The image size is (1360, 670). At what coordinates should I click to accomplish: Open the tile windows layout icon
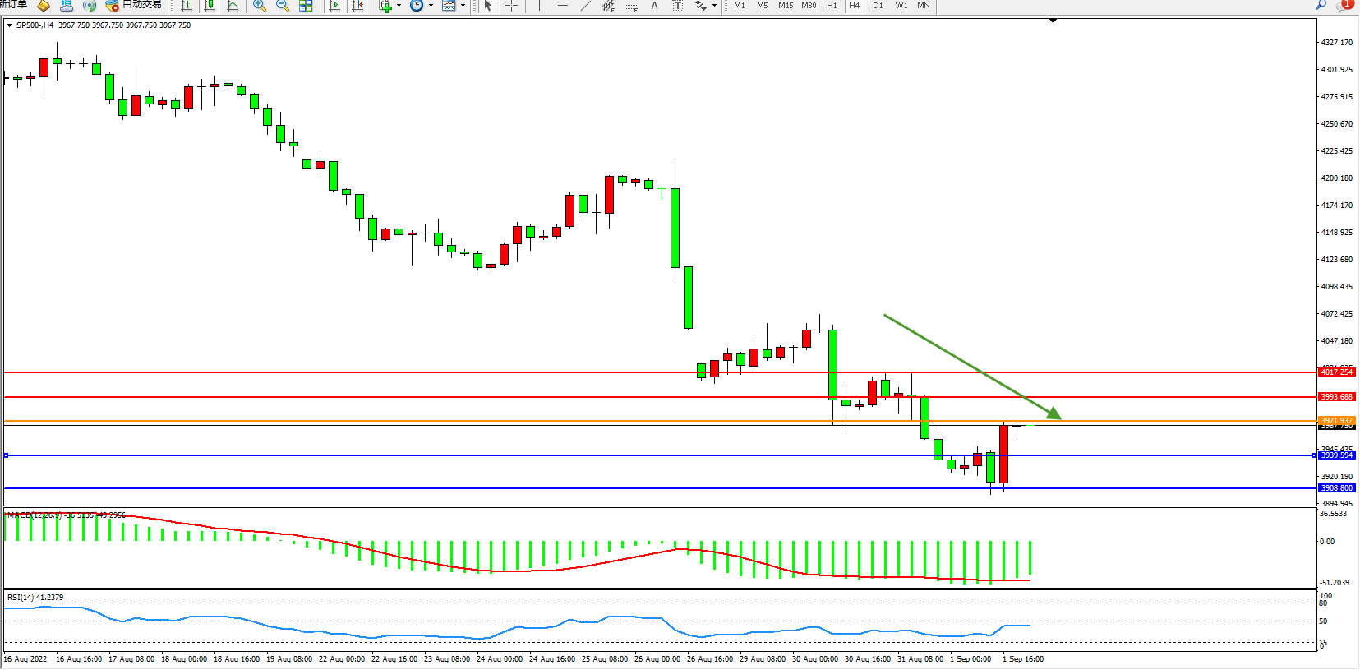[306, 6]
